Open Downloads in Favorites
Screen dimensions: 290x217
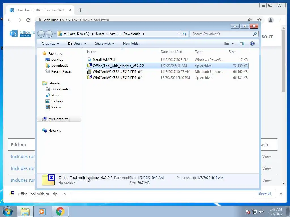pyautogui.click(x=59, y=66)
